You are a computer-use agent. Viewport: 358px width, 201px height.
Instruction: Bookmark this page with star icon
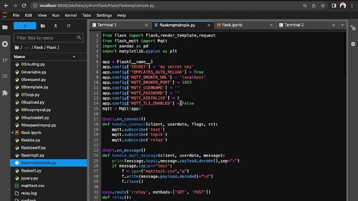coord(323,6)
